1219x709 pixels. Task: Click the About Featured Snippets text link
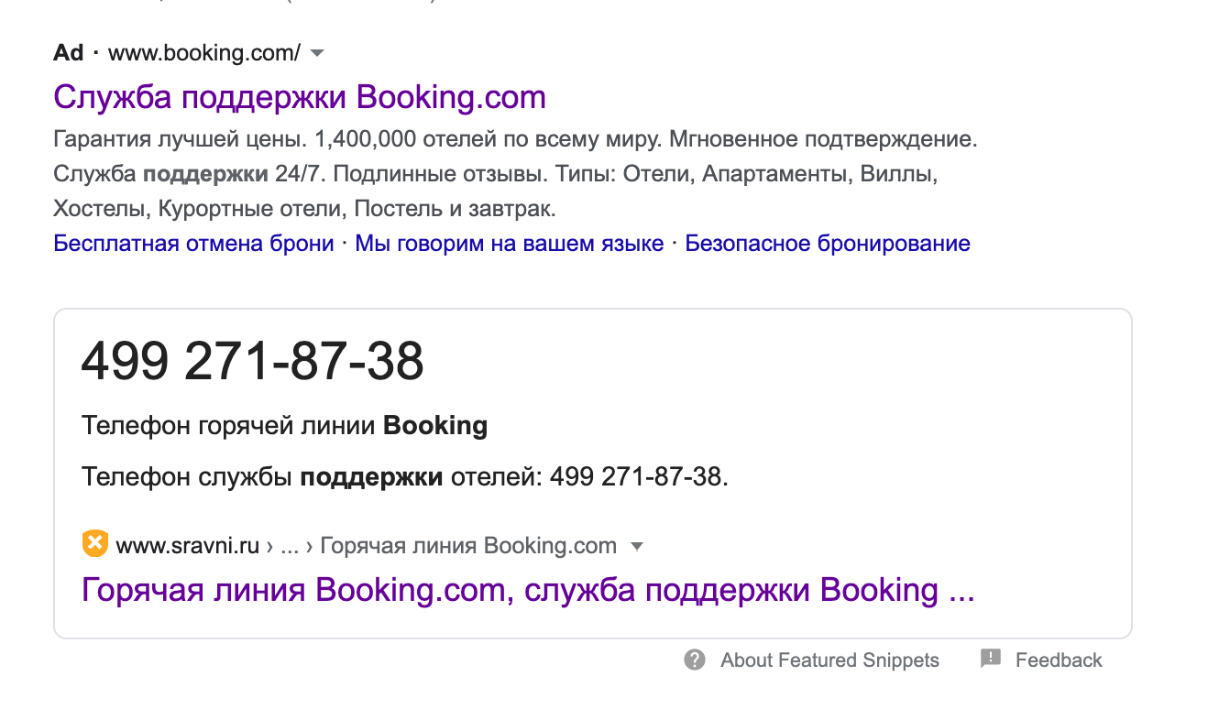[x=829, y=660]
